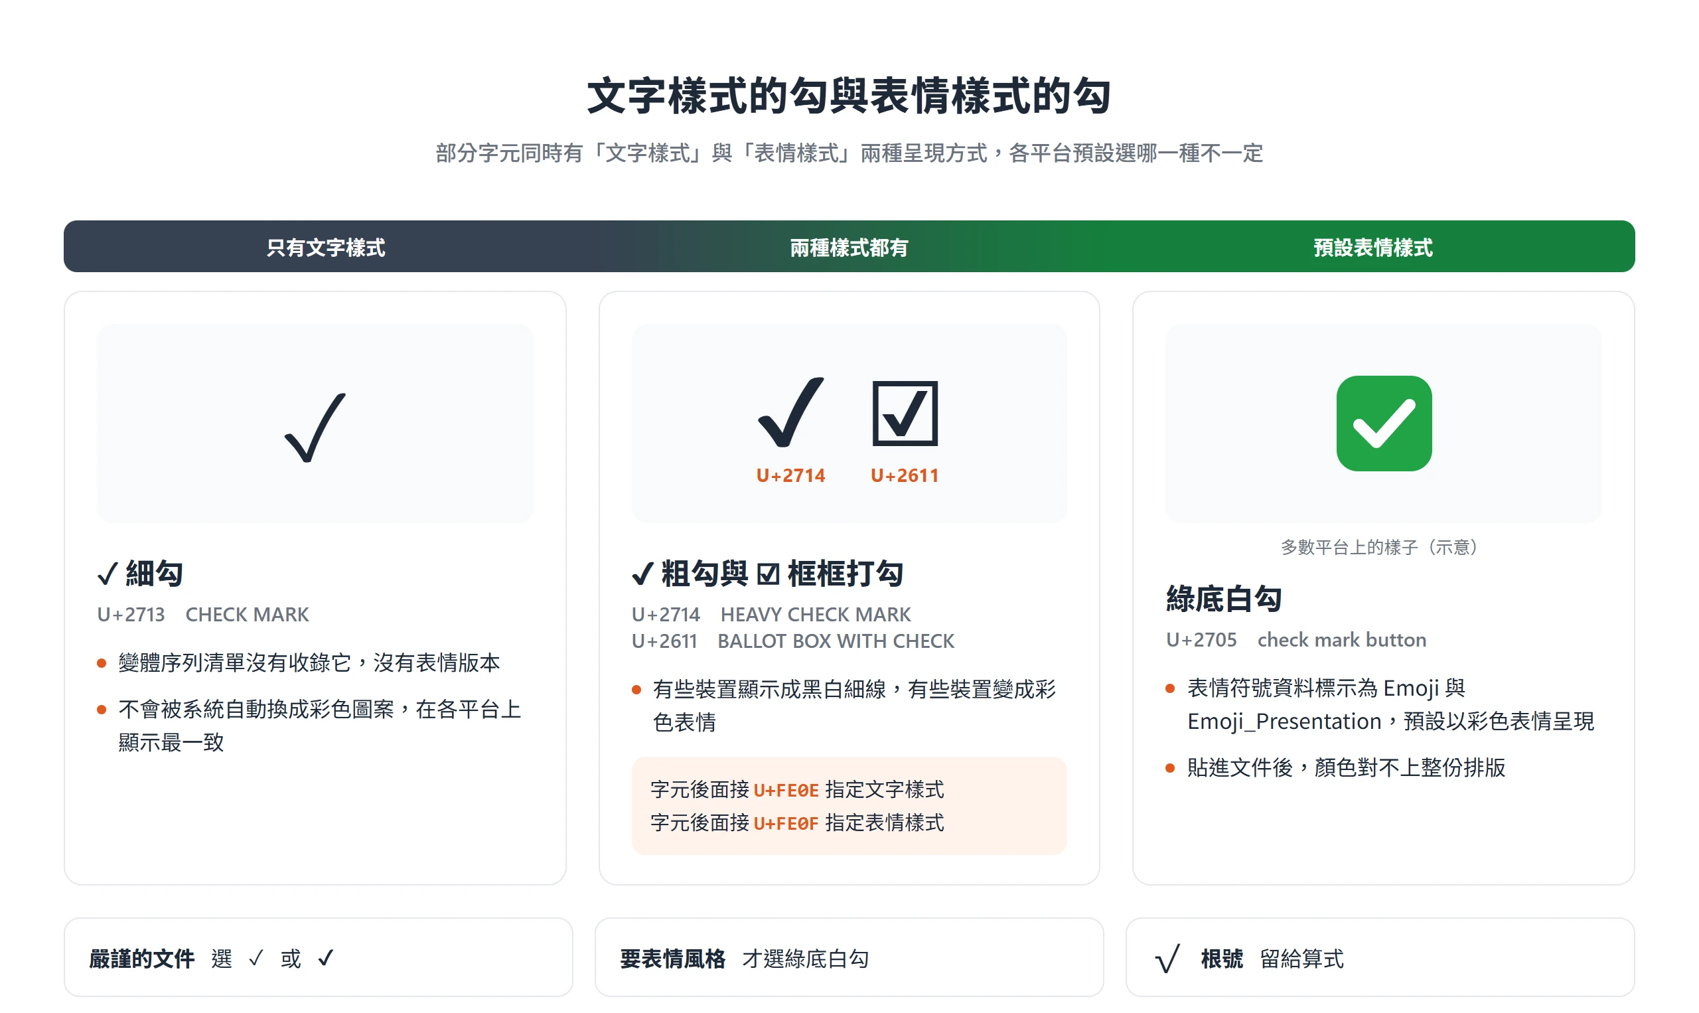This screenshot has width=1699, height=1013.
Task: Click the 綠底白勾 heading
Action: point(1223,599)
